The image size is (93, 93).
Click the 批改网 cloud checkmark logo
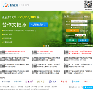tap(11, 5)
